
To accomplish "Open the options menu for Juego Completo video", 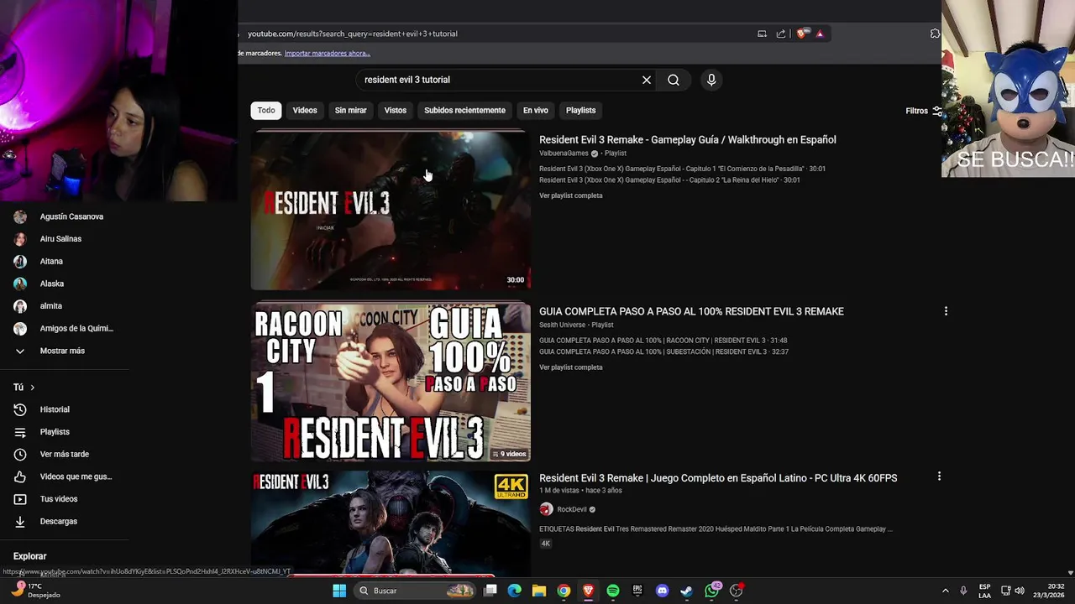I will pos(939,476).
